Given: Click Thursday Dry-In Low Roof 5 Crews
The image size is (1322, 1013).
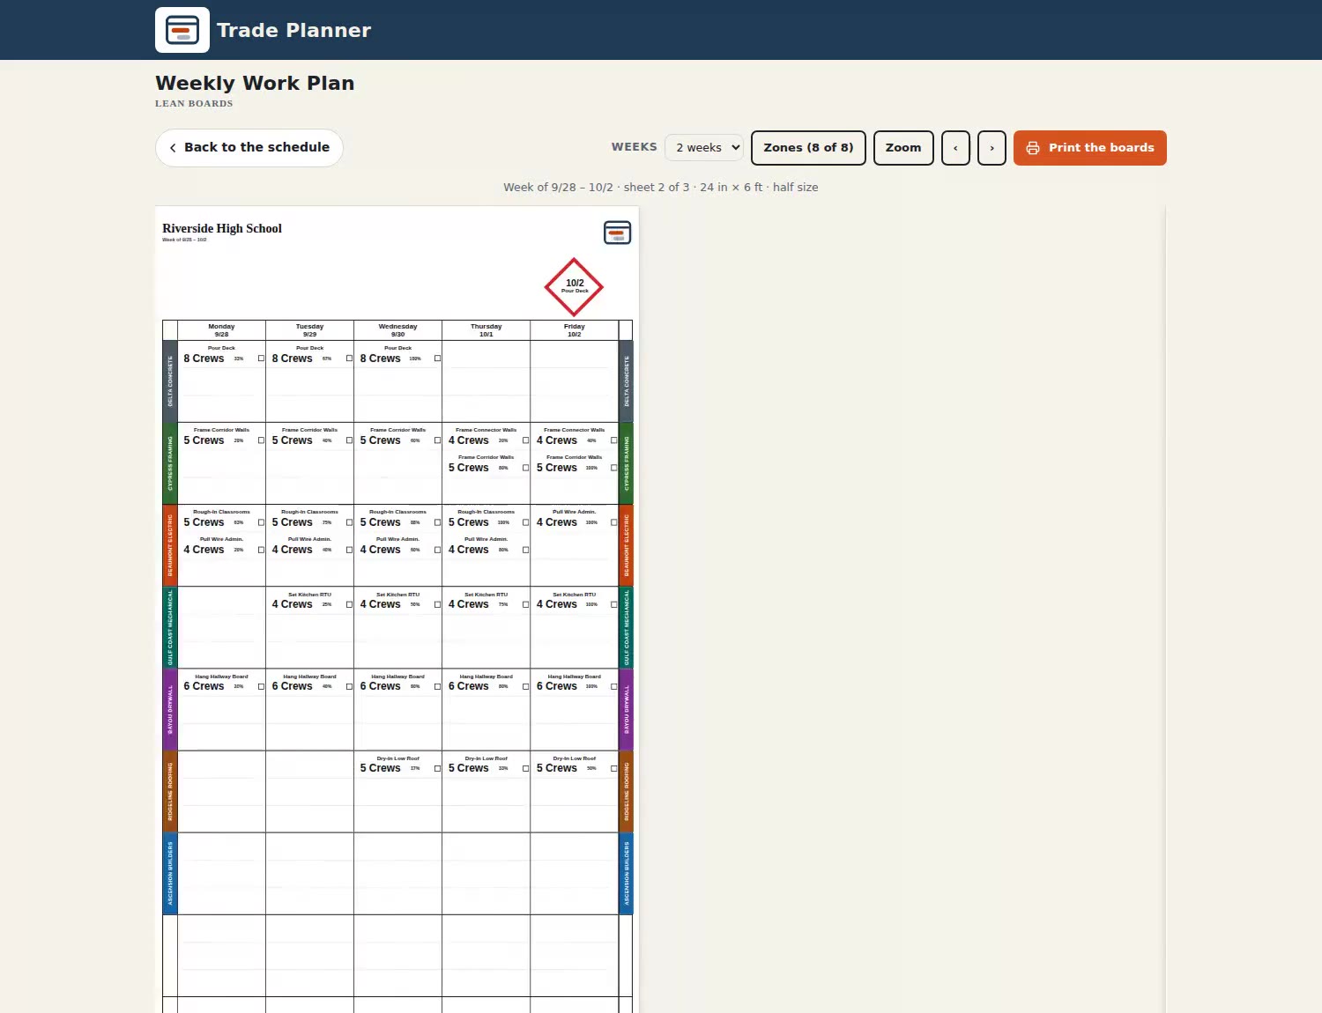Looking at the screenshot, I should click(486, 765).
